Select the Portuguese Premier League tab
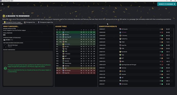Viewport: 177px width, 95px height. 12,22
